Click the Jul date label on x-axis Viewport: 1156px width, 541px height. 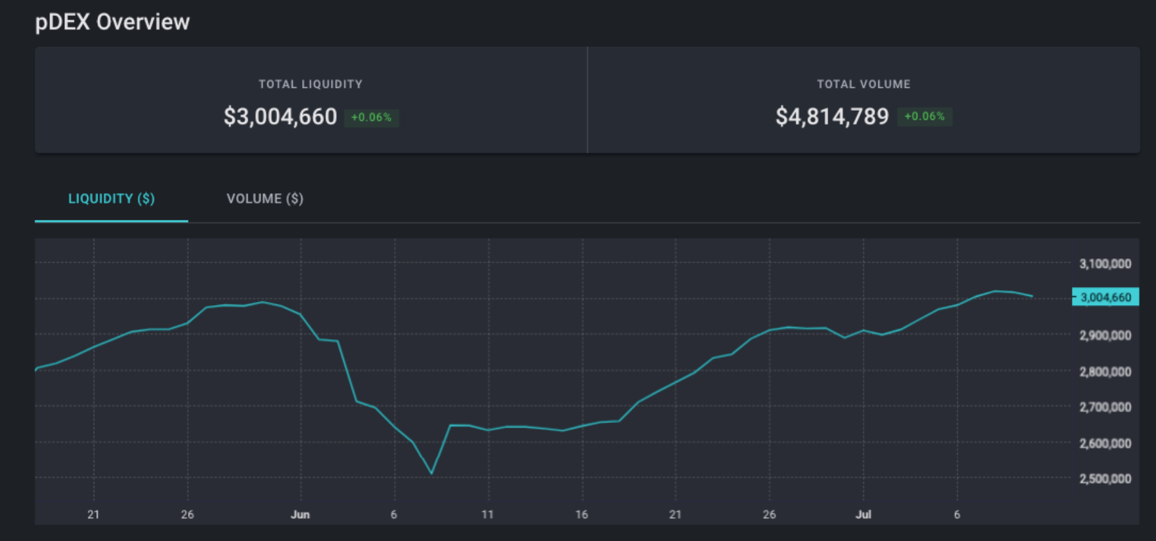pos(863,515)
